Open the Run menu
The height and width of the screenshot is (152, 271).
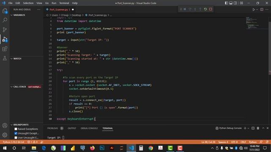pyautogui.click(x=54, y=3)
